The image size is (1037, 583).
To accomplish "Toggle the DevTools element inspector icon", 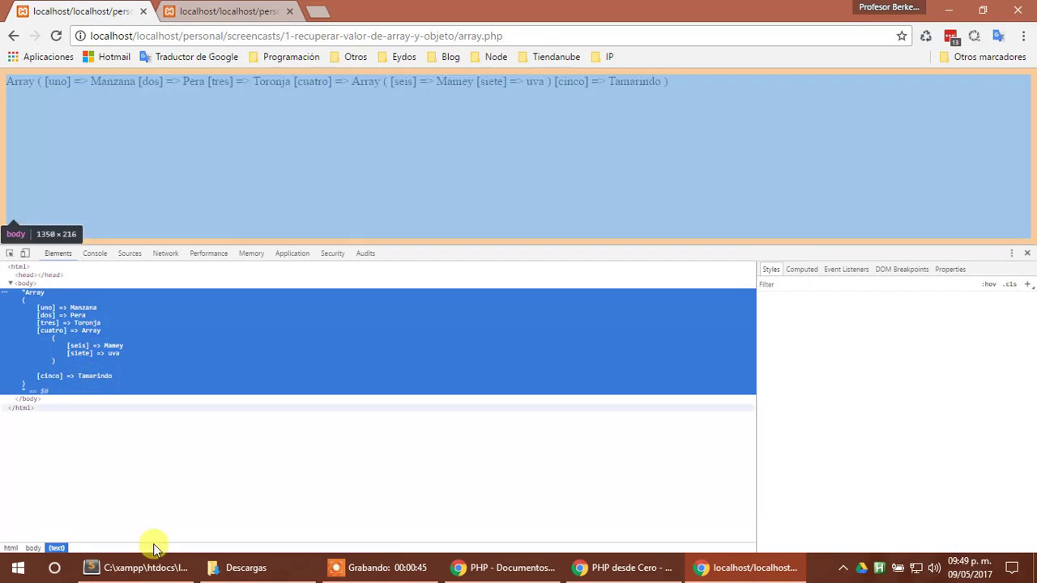I will tap(10, 253).
